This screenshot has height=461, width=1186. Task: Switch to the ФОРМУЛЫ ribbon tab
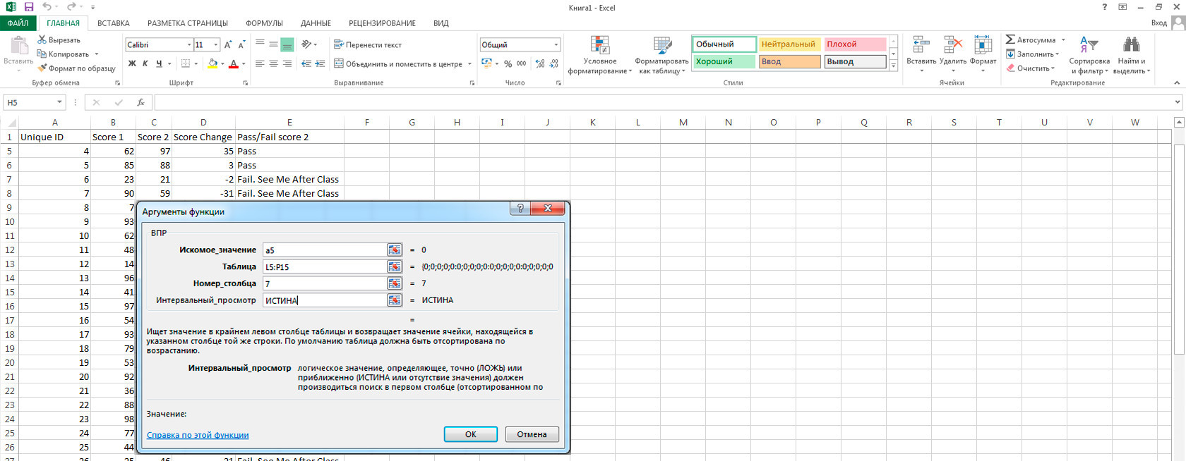pos(264,23)
